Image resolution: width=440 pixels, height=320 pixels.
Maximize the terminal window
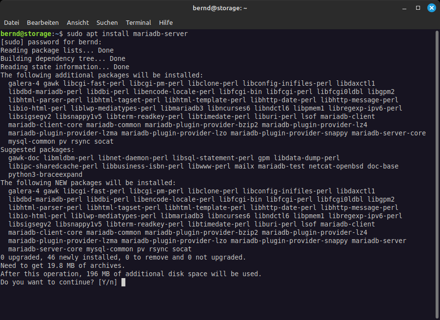click(418, 8)
